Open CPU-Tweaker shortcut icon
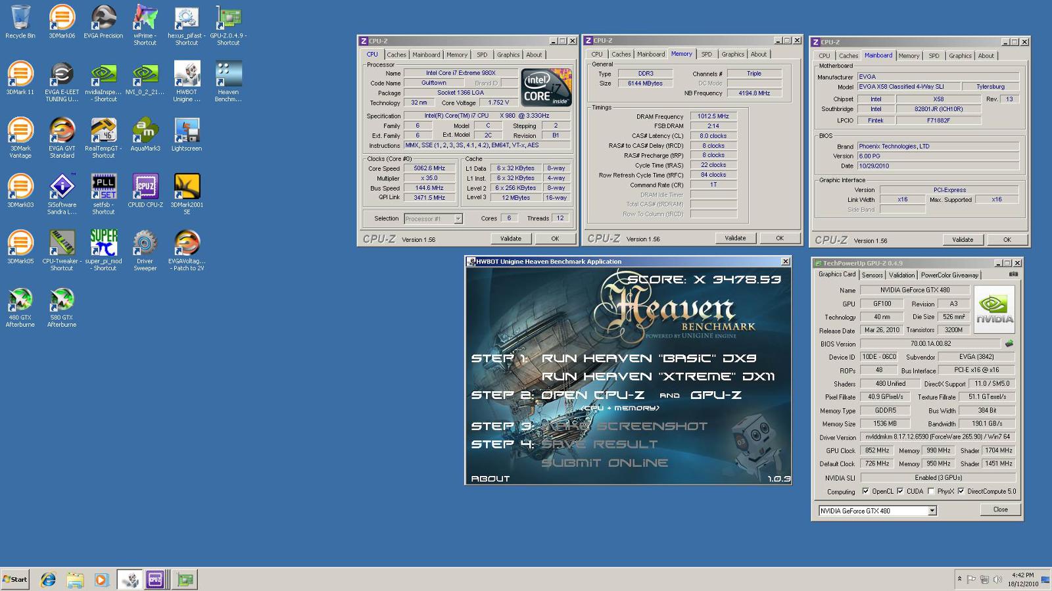 pyautogui.click(x=62, y=250)
